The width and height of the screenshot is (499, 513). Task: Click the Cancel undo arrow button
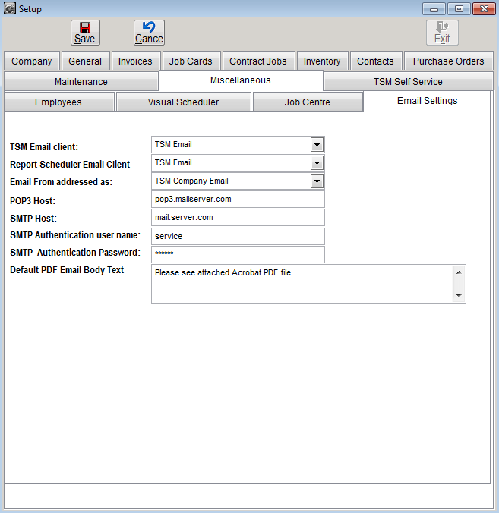(149, 33)
